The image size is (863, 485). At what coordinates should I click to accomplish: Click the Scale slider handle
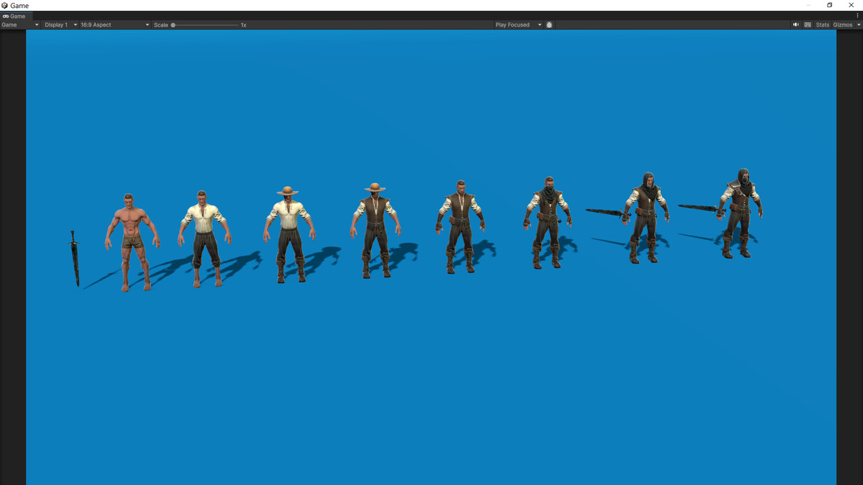[173, 24]
